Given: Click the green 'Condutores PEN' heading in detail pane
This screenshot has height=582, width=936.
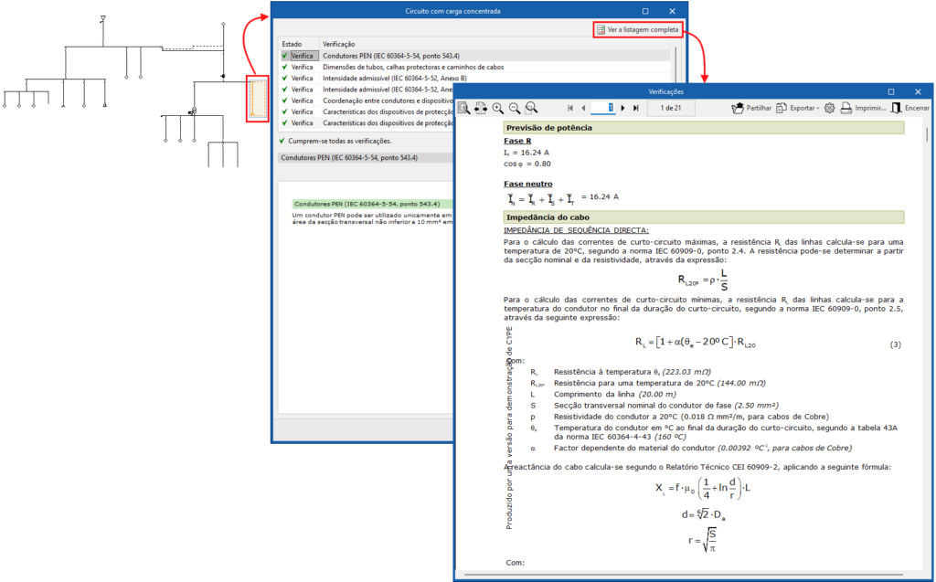Looking at the screenshot, I should pos(372,204).
